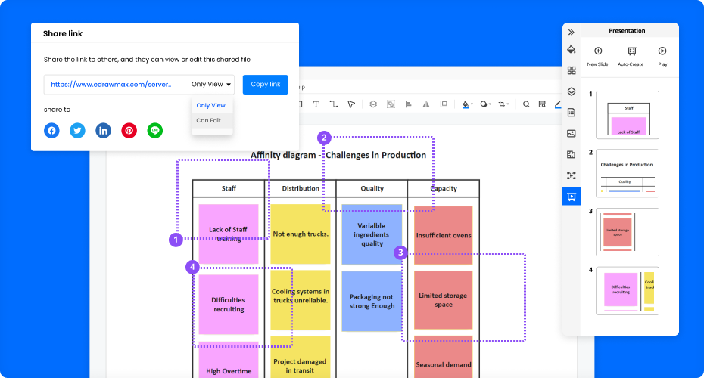
Task: Choose Only View in permission menu
Action: [210, 105]
